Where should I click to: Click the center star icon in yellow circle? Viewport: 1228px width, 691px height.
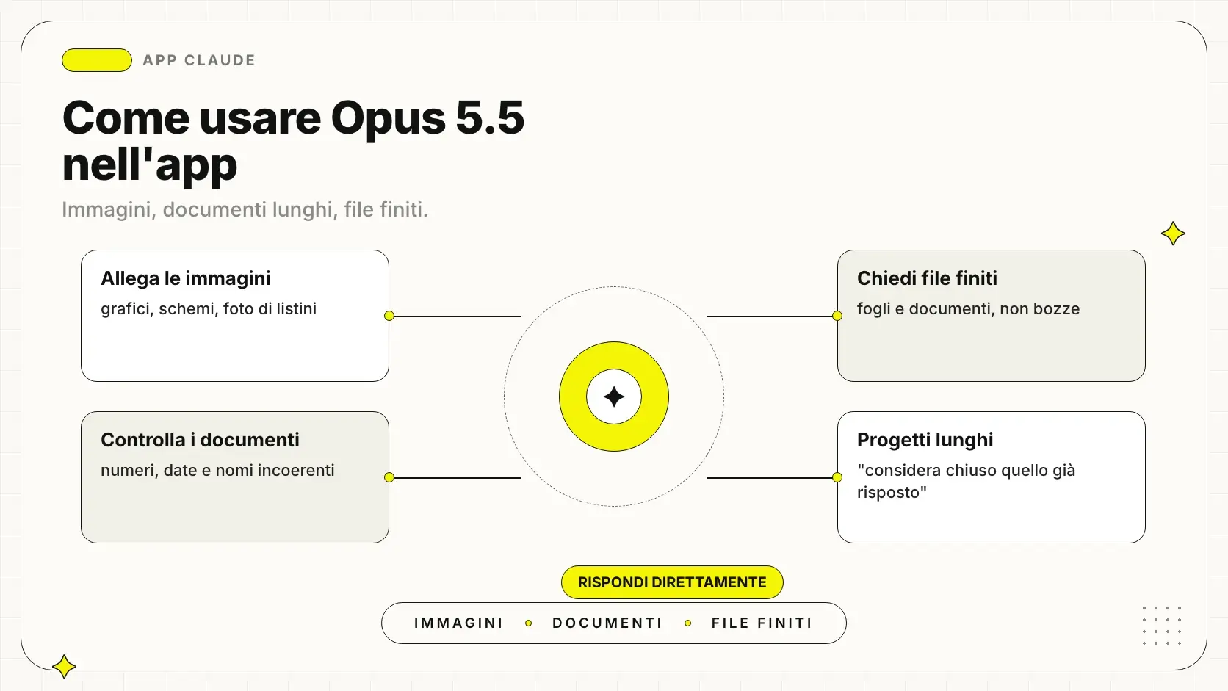tap(614, 397)
